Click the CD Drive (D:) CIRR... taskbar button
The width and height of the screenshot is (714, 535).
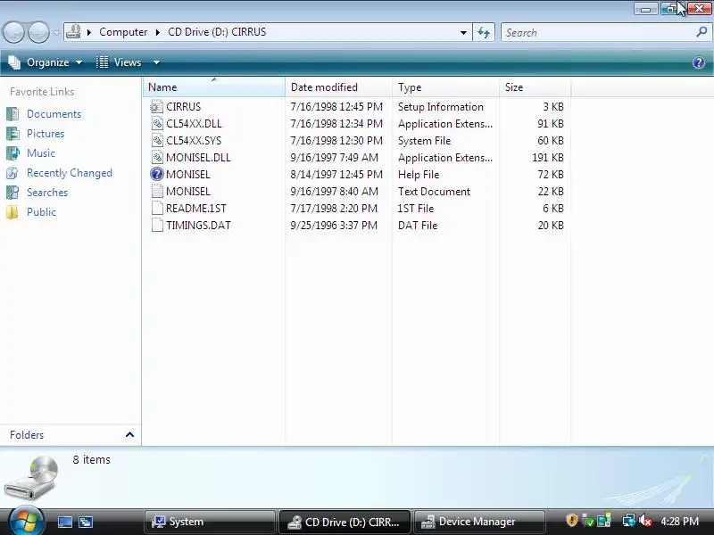(x=345, y=522)
